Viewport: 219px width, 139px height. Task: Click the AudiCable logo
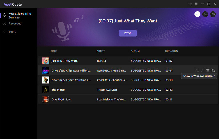[13, 4]
